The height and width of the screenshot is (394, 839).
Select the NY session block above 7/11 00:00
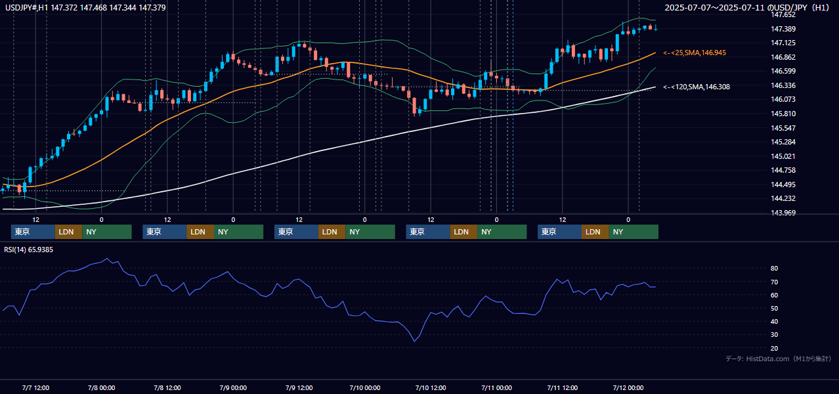click(502, 232)
